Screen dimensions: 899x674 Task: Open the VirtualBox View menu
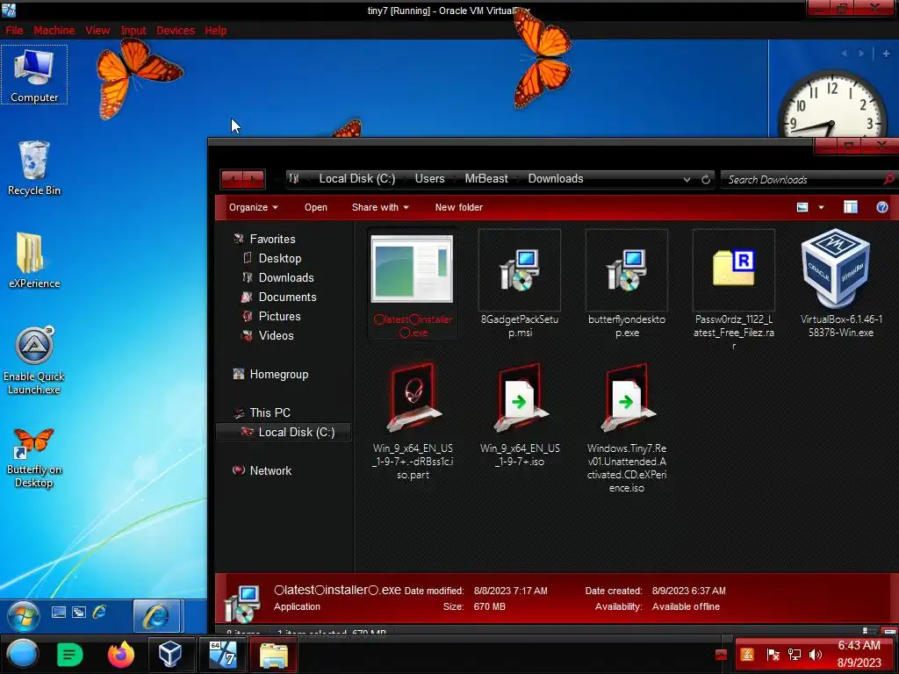[97, 31]
